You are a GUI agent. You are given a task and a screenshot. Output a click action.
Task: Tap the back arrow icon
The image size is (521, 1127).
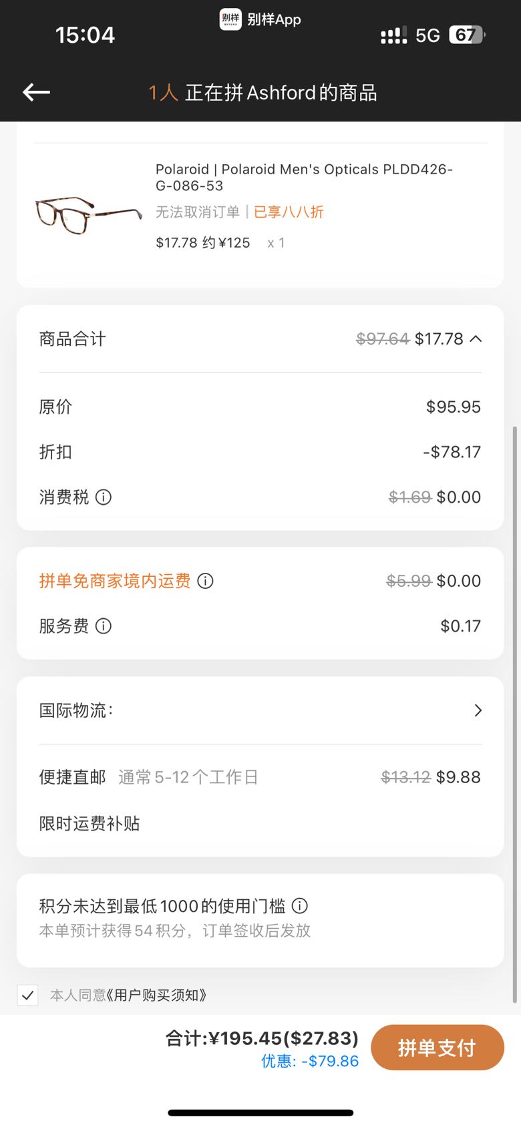37,92
